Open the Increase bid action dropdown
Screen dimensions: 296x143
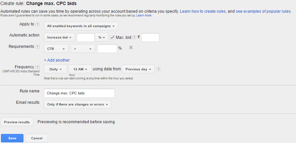point(60,38)
